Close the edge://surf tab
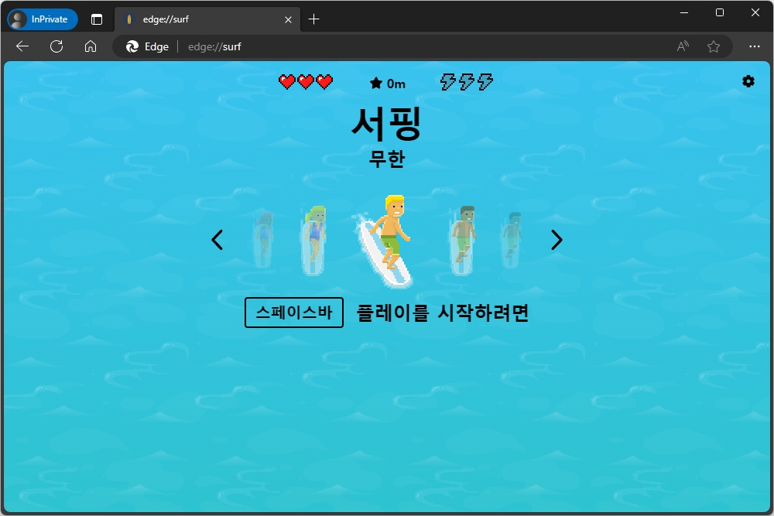 pyautogui.click(x=288, y=20)
